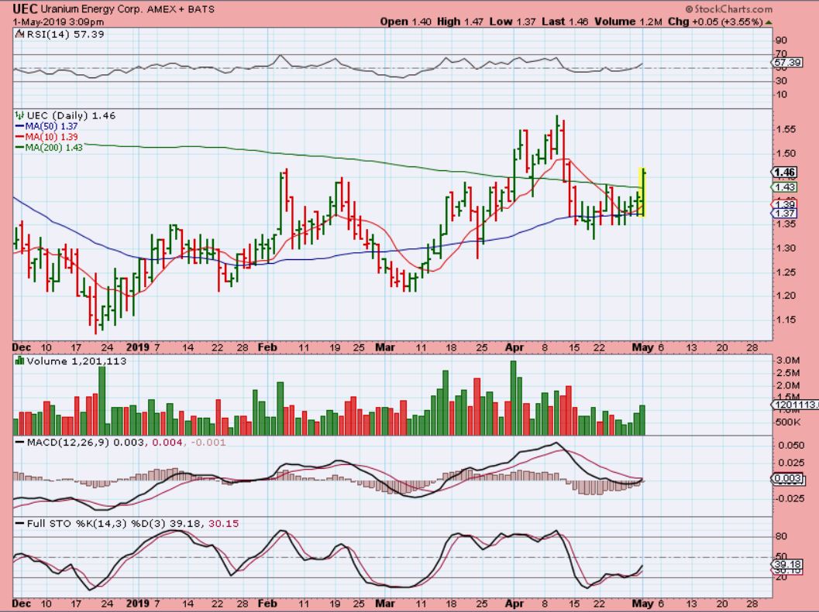819x612 pixels.
Task: Select the 'Last 1.46' quote value
Action: click(x=565, y=22)
